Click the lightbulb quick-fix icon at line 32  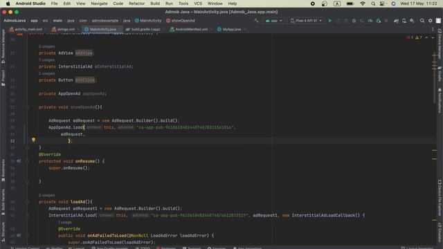click(x=33, y=140)
